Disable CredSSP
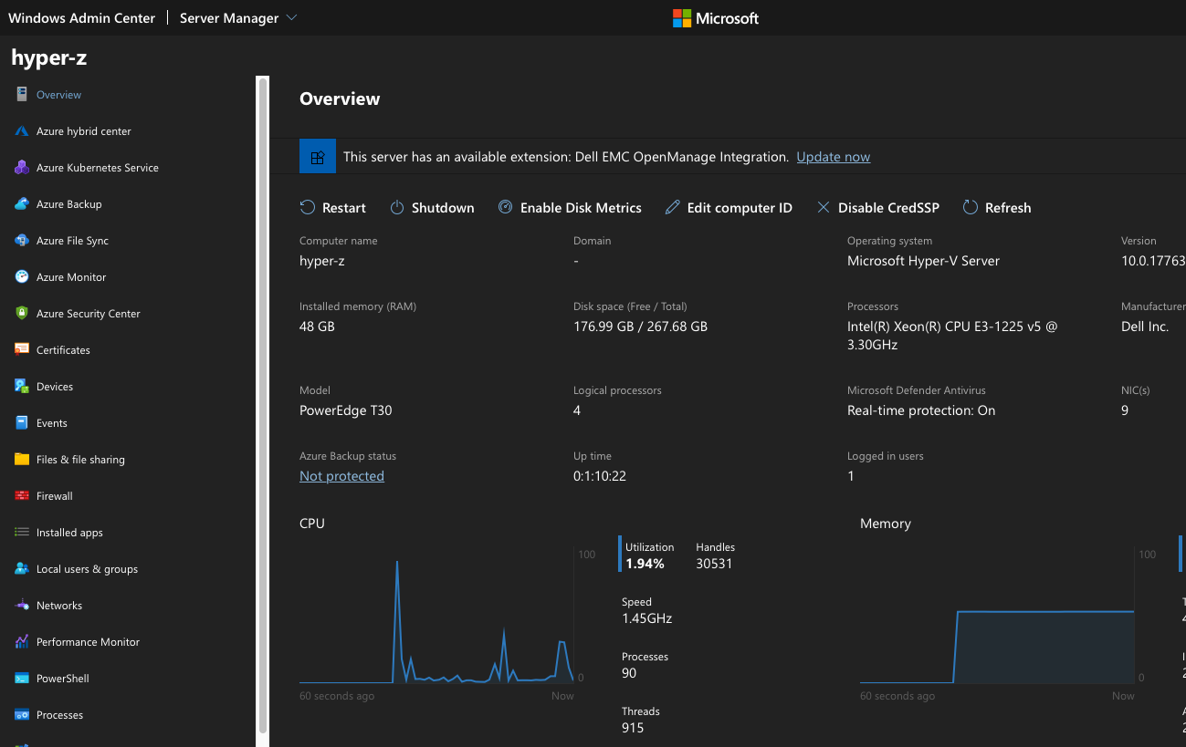Image resolution: width=1186 pixels, height=747 pixels. click(877, 208)
